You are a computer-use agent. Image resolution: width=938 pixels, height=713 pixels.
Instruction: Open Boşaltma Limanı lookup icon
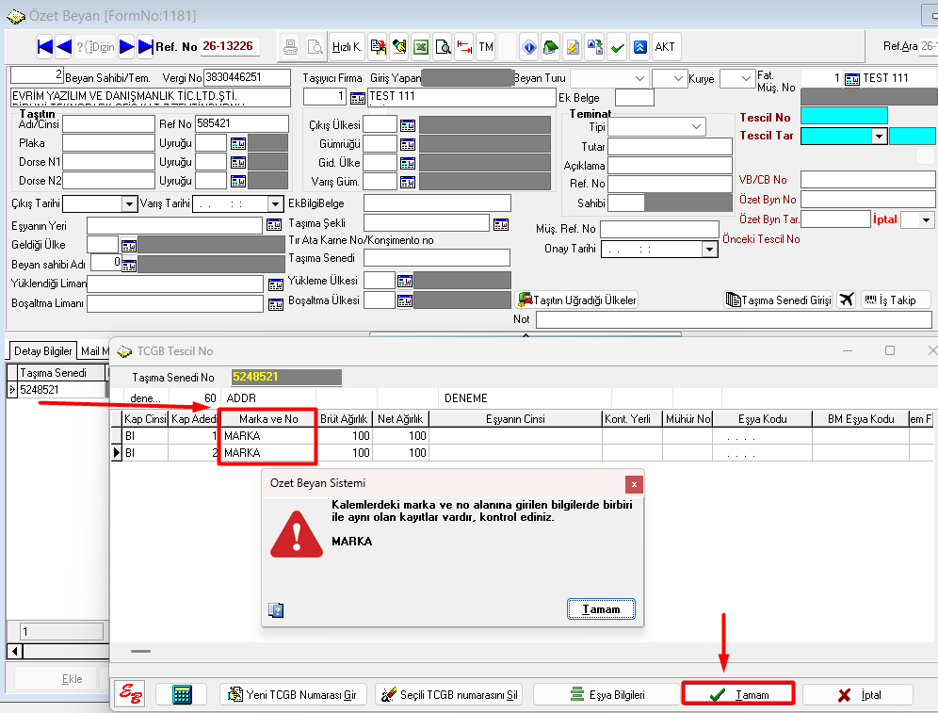(x=276, y=304)
